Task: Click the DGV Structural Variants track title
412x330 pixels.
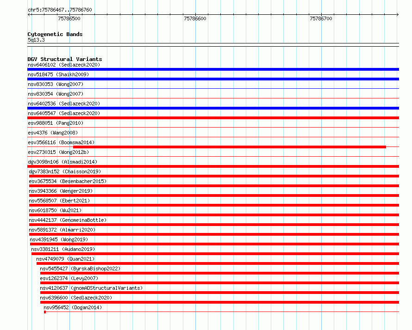Action: pos(65,59)
